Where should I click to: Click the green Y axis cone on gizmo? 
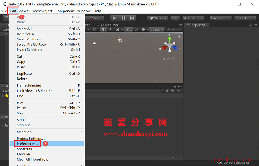[x=169, y=40]
